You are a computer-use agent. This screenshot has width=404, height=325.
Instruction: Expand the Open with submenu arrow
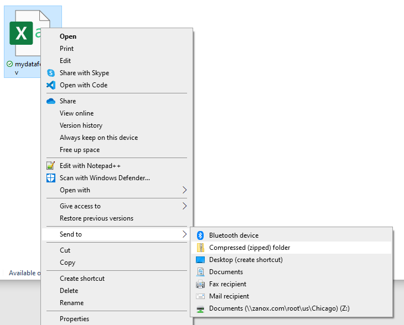(x=184, y=190)
